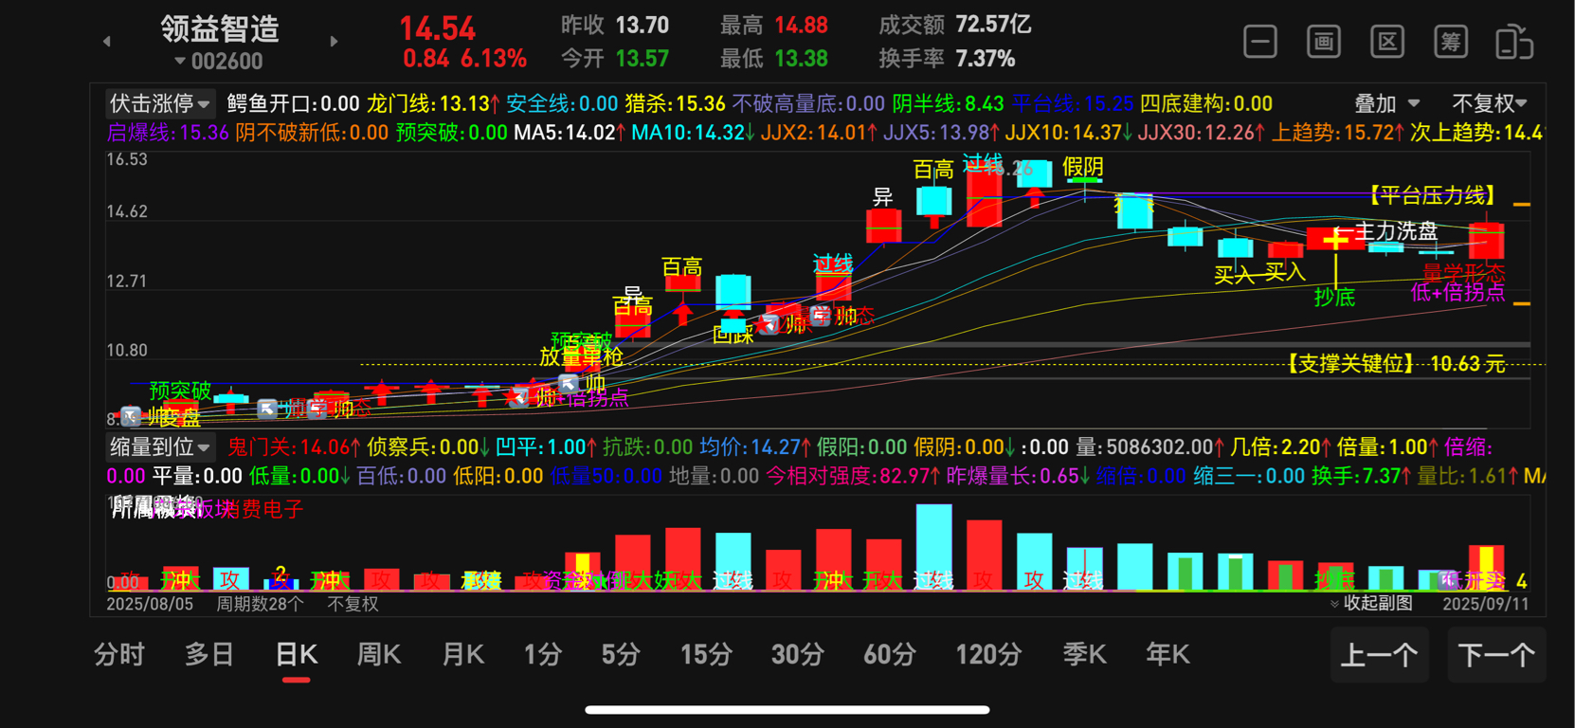1575x728 pixels.
Task: Open 不复权 adjustment dropdown
Action: (1490, 103)
